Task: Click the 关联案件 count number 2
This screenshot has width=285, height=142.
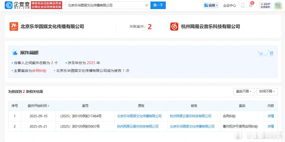Action: [x=150, y=27]
